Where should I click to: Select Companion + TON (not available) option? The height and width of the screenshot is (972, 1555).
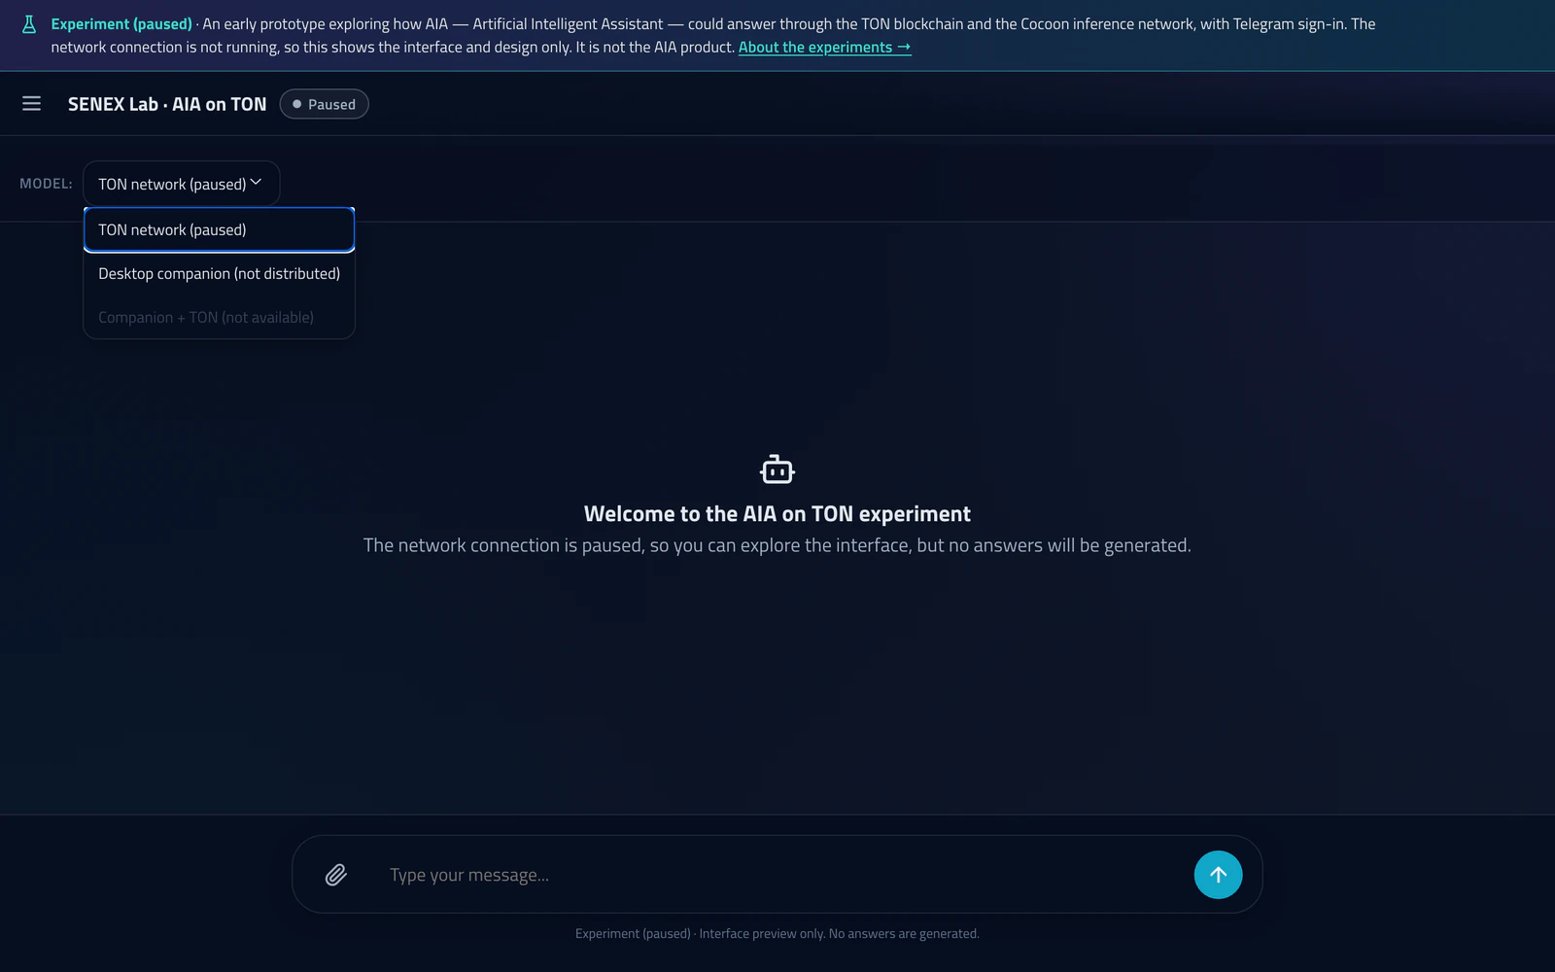click(219, 317)
